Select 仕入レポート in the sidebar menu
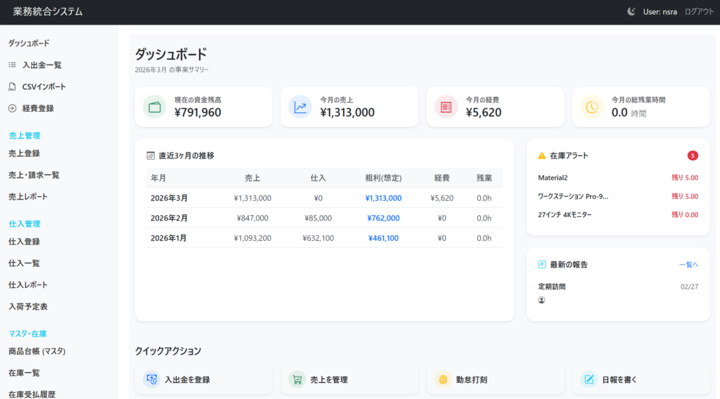Image resolution: width=720 pixels, height=399 pixels. 28,284
